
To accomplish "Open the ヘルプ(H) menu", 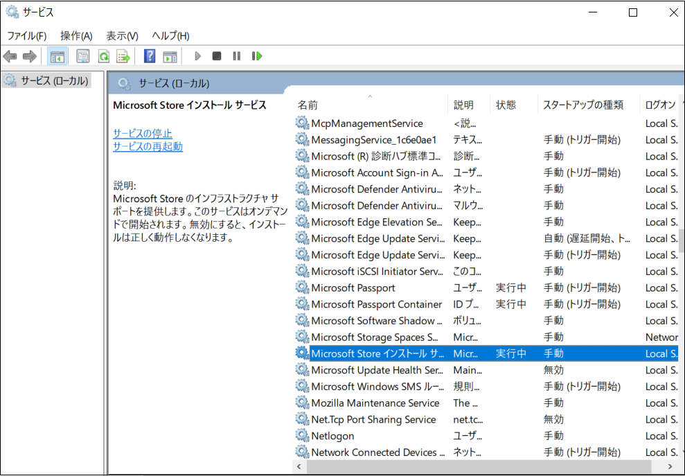I will point(171,36).
